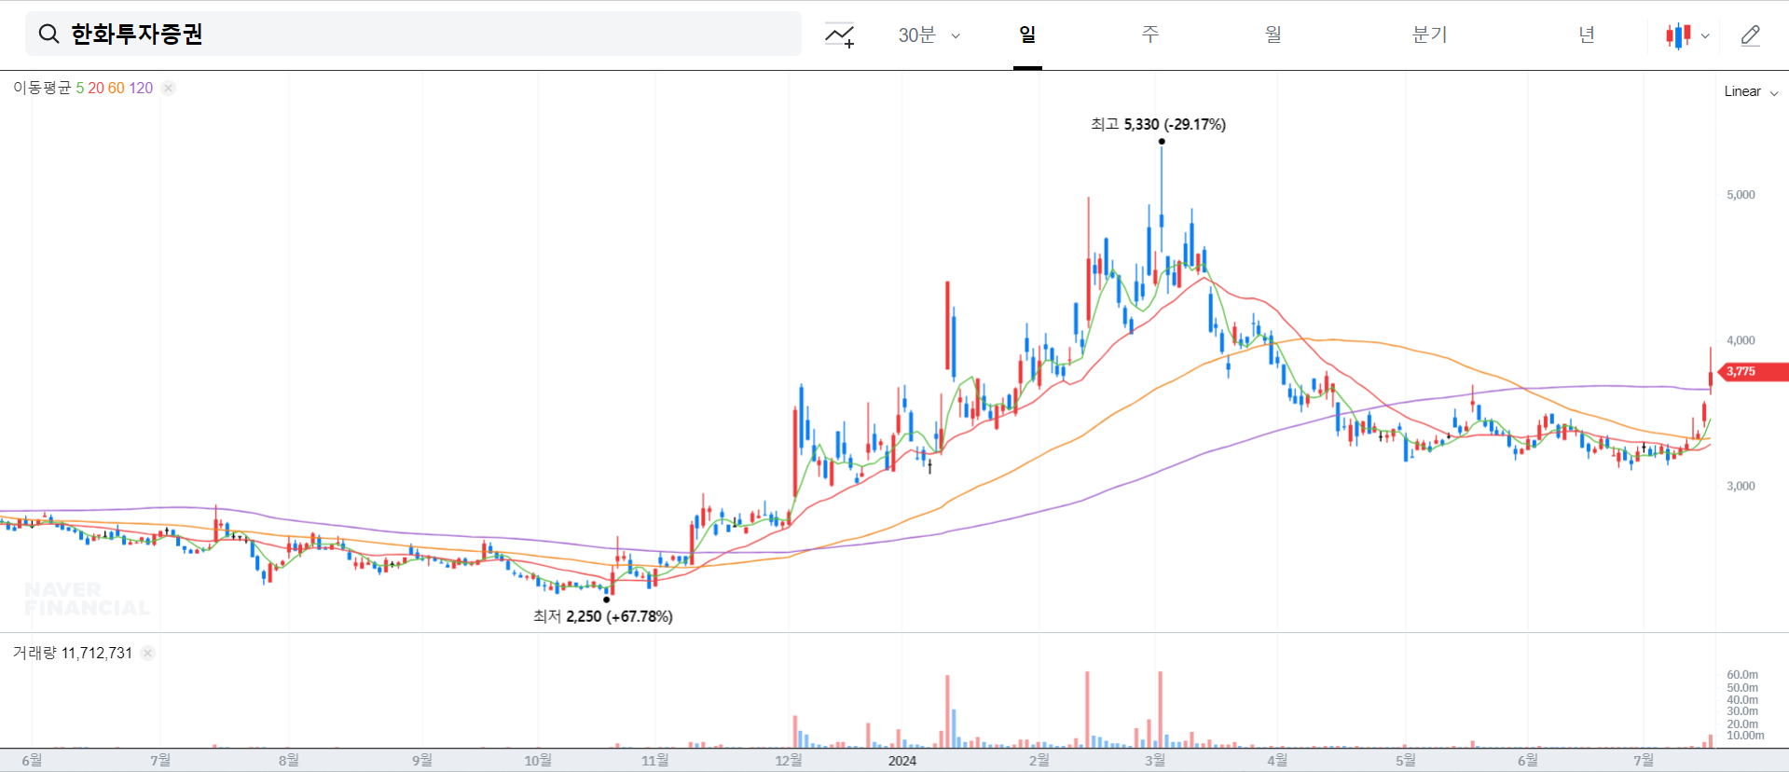1789x772 pixels.
Task: Select the 120-day moving average value
Action: click(x=141, y=88)
